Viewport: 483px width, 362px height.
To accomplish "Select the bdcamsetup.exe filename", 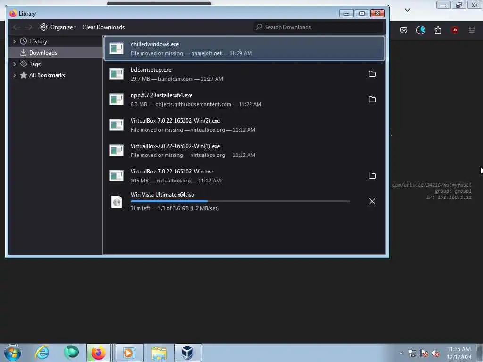I will [151, 70].
